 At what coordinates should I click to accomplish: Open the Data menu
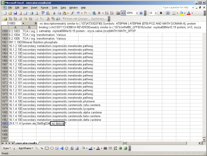click(63, 8)
